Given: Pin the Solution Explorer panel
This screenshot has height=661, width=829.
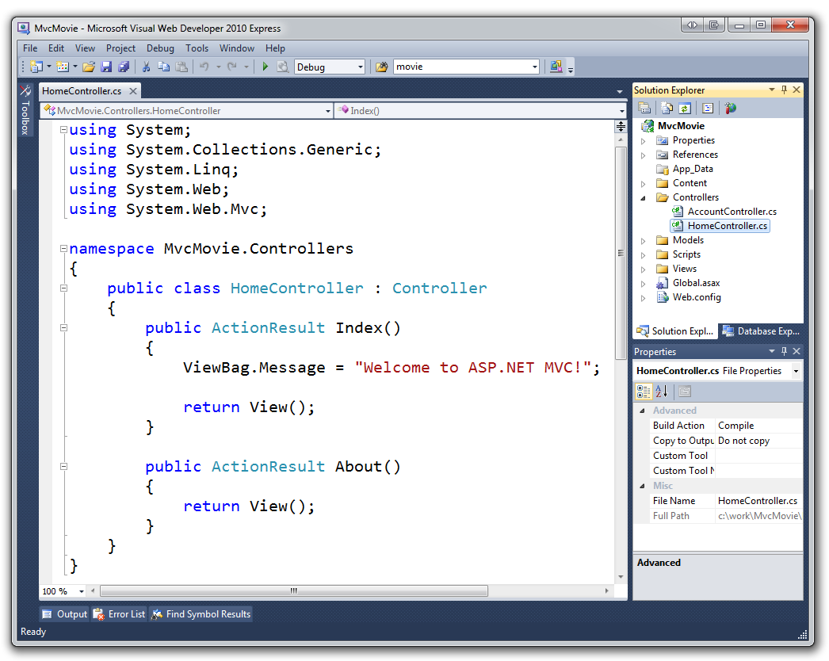Looking at the screenshot, I should [x=784, y=90].
